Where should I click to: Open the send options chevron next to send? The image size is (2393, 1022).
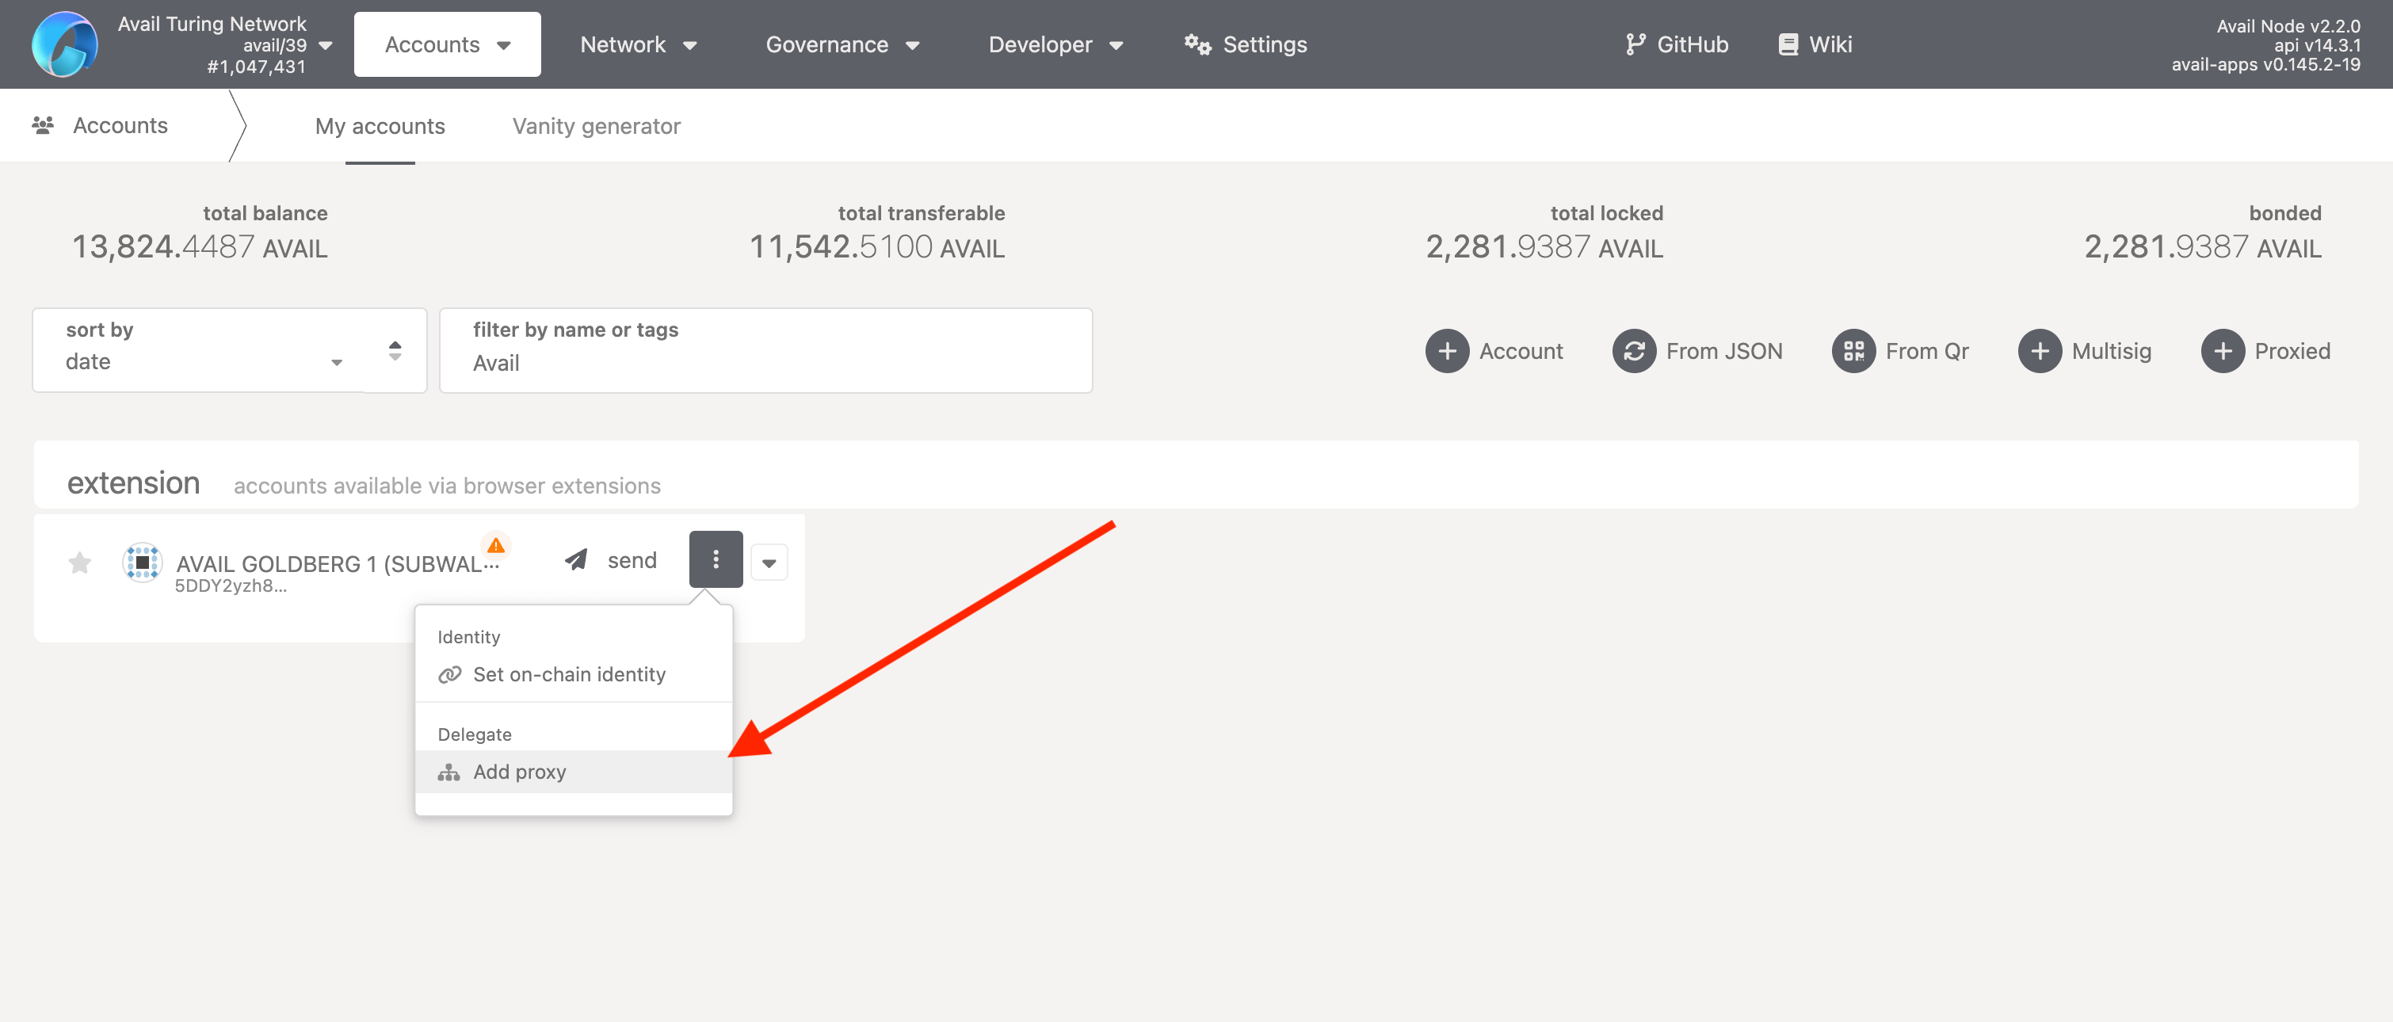(x=769, y=562)
